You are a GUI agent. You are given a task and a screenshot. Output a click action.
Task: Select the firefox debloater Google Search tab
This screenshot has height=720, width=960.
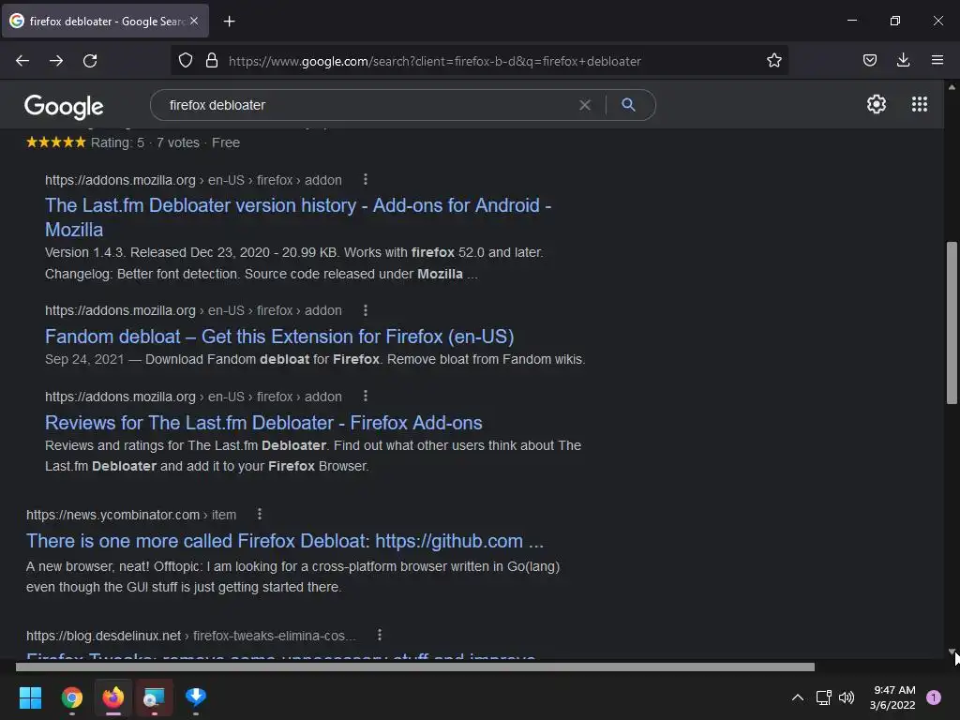105,21
